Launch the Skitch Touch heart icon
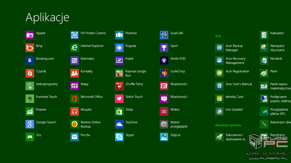This screenshot has height=163, width=291. [x=119, y=99]
